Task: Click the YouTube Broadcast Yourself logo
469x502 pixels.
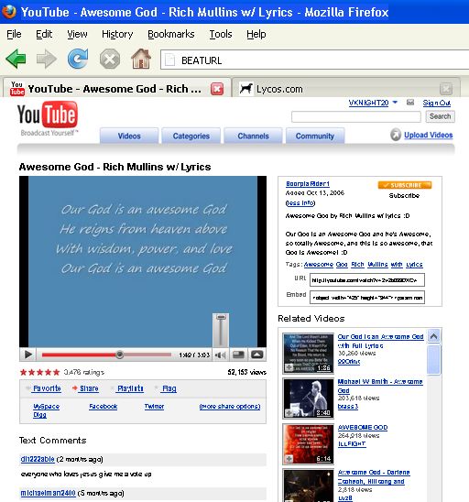Action: (x=48, y=118)
